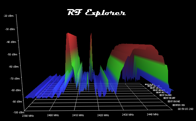Viewport: 196px width, 121px height.
Task: Click the 00:57:59.540 timestamp label
Action: coord(173,101)
